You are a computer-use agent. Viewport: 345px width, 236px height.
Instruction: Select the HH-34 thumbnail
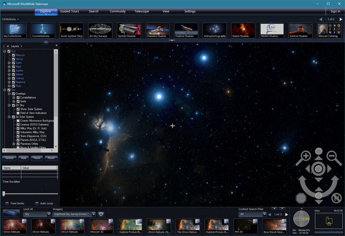[245, 226]
